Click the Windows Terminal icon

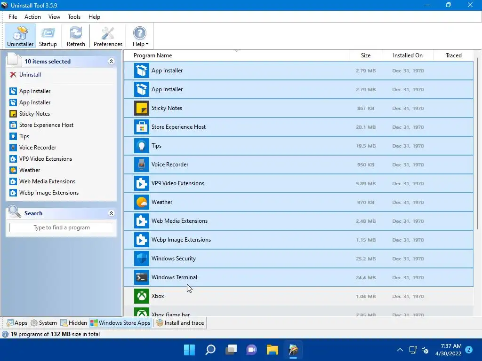[142, 277]
